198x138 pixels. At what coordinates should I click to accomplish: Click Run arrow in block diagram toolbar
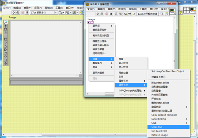tap(98, 14)
